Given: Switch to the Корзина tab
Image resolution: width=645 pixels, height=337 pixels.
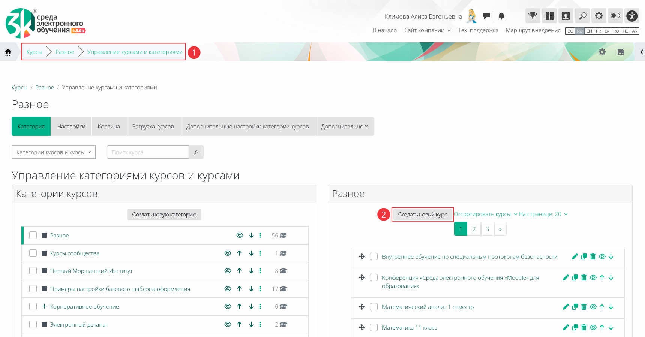Looking at the screenshot, I should pyautogui.click(x=109, y=127).
